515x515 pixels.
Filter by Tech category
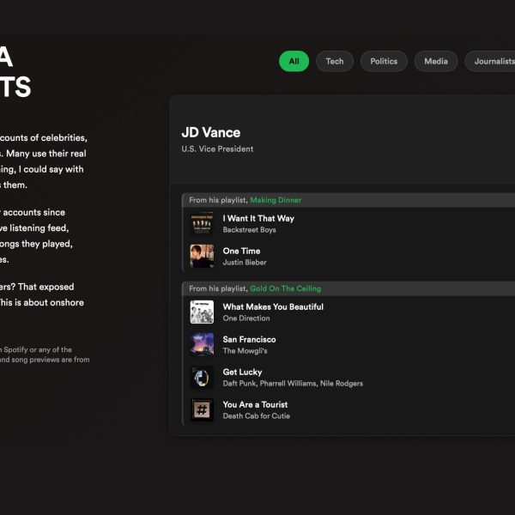pos(335,61)
